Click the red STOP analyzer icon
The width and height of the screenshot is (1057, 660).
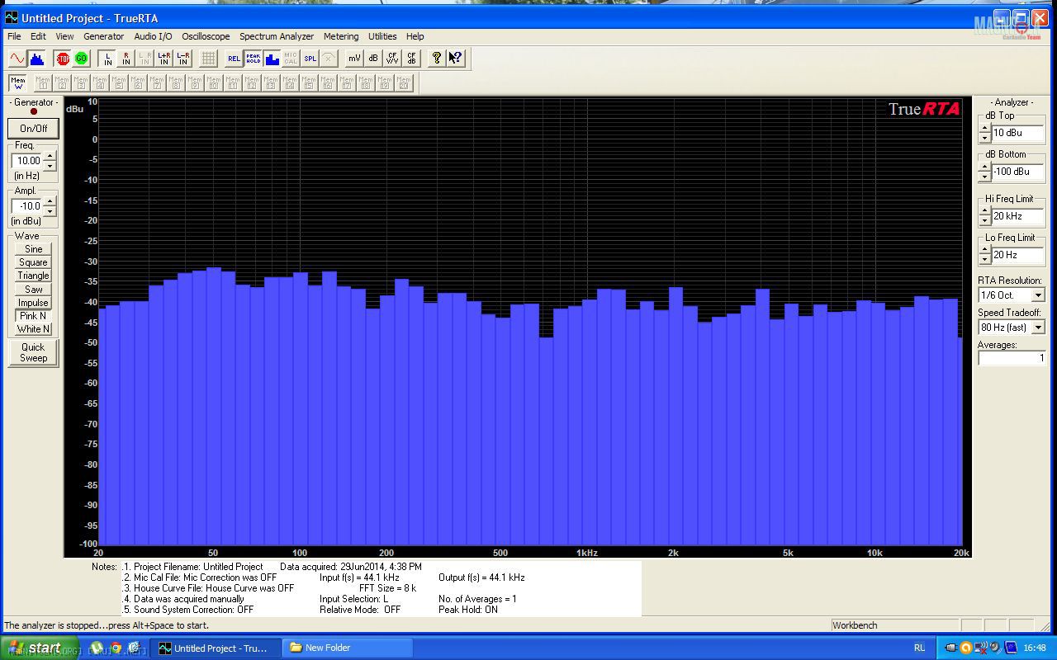tap(63, 58)
